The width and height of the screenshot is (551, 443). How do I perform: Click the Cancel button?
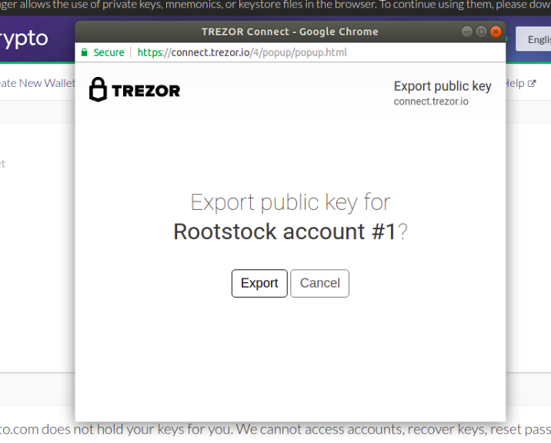click(320, 283)
